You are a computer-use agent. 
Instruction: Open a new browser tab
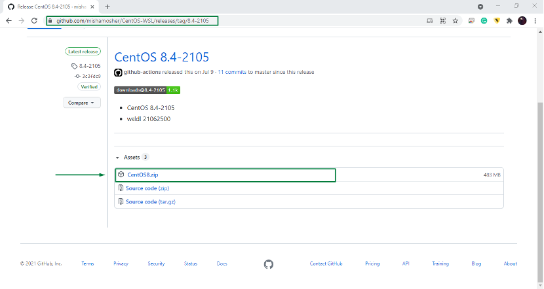(x=107, y=7)
